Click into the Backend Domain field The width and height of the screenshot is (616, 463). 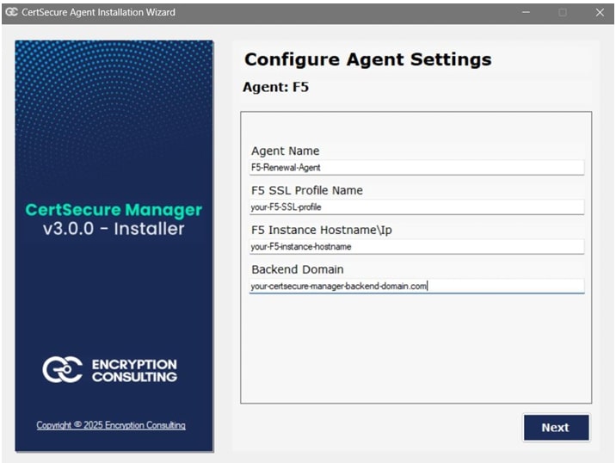(416, 286)
